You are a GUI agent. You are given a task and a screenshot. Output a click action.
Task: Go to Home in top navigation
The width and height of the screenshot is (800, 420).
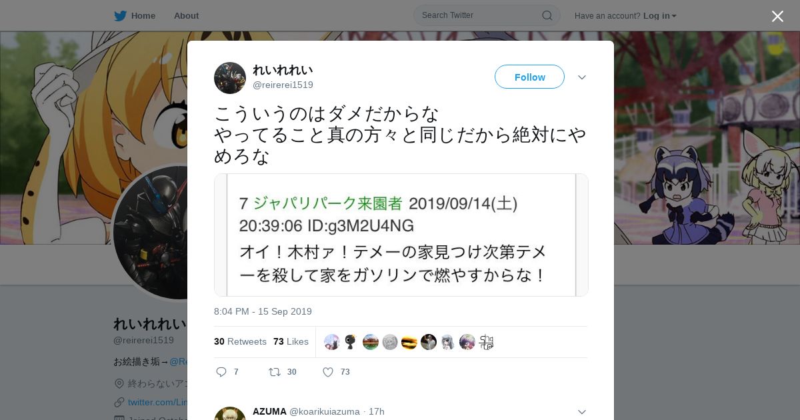143,15
